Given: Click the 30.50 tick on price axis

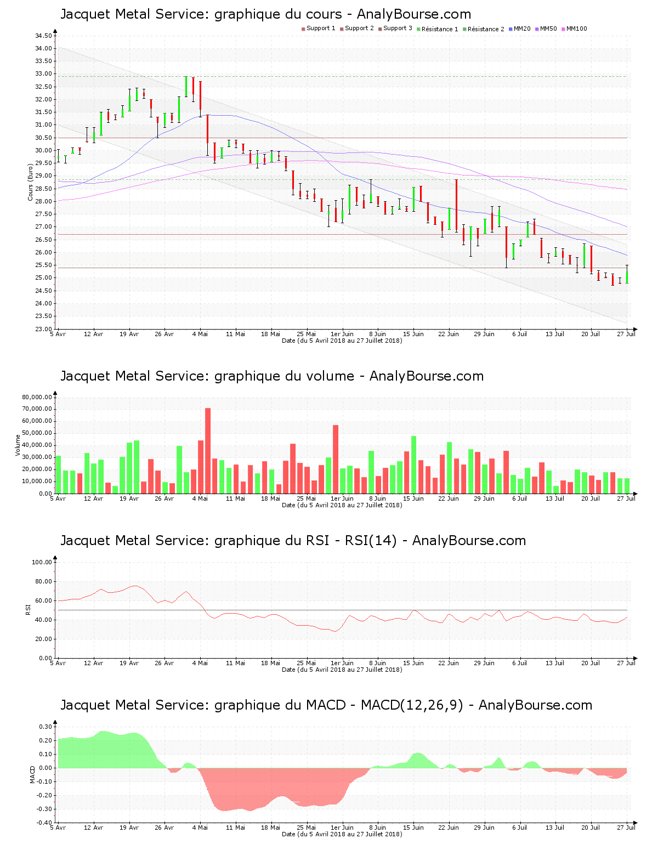Looking at the screenshot, I should pyautogui.click(x=43, y=138).
